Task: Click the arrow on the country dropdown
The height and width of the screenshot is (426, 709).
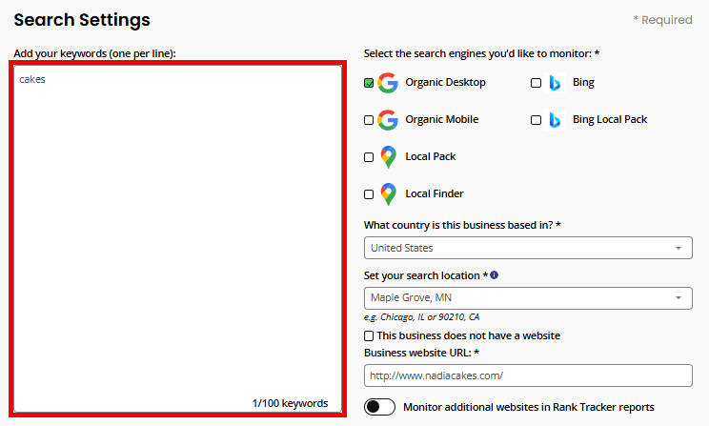Action: (x=679, y=248)
